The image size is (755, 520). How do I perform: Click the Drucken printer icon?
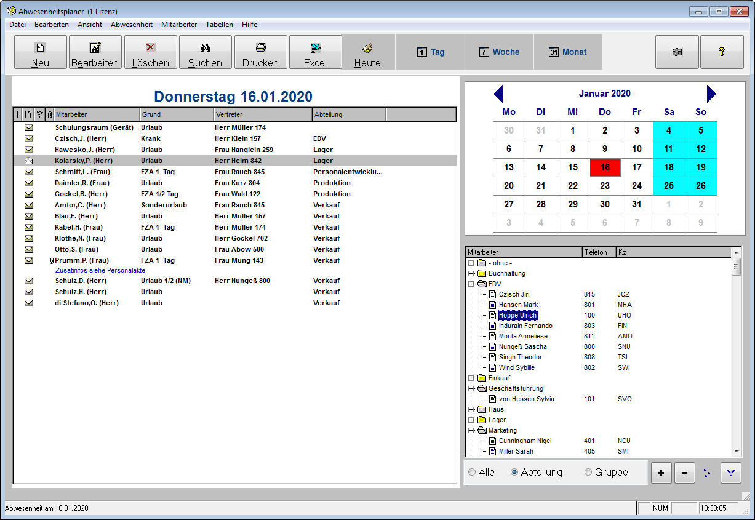click(x=260, y=47)
